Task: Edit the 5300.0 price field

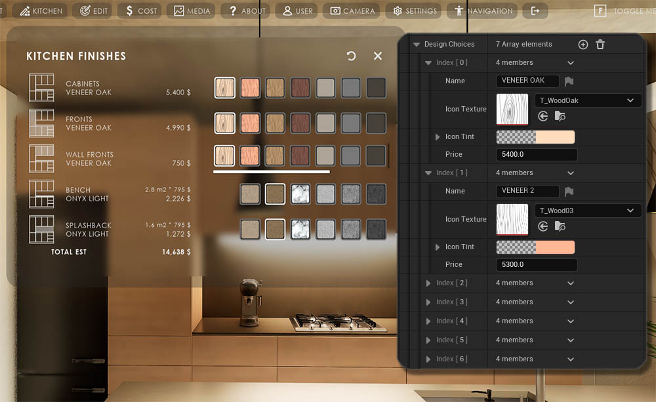Action: [x=537, y=264]
